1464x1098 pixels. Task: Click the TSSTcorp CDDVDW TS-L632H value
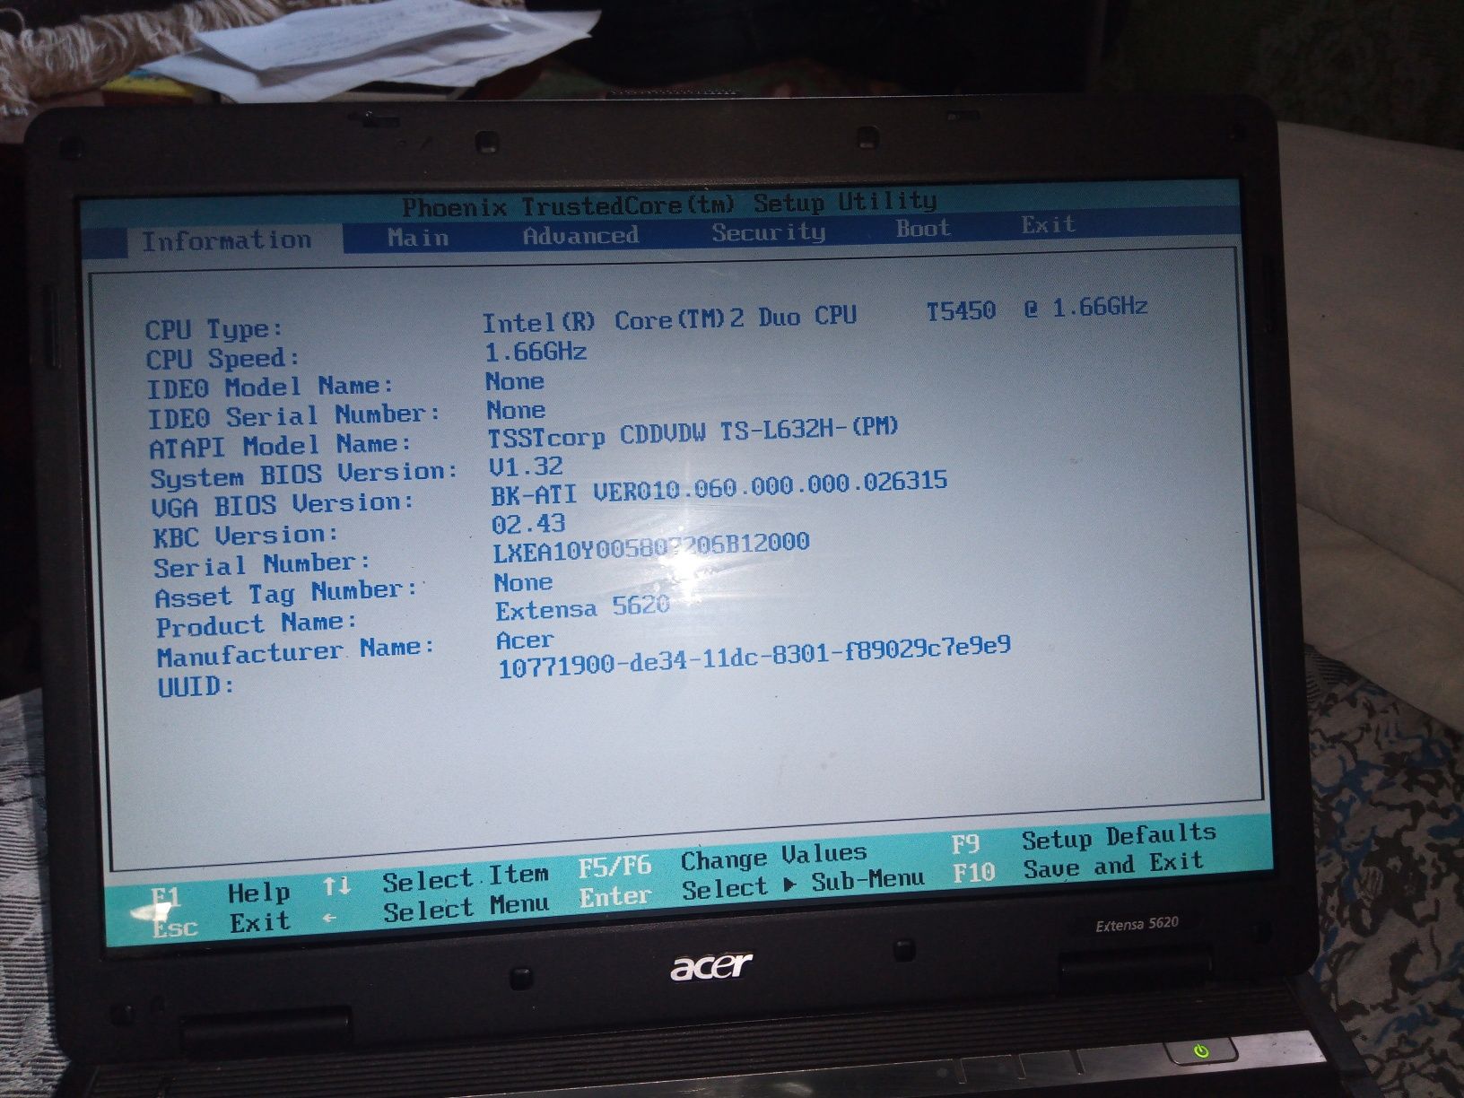point(693,433)
